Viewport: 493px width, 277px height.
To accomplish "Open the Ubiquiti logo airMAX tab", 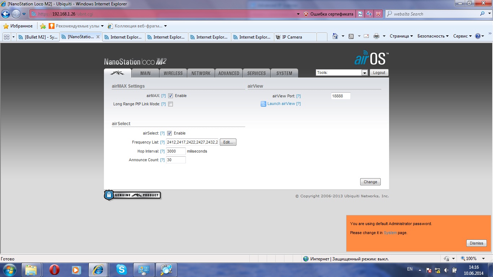I will tap(117, 73).
